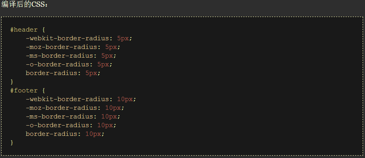Image resolution: width=365 pixels, height=158 pixels.
Task: Click the unprefixed border-radius property in #footer
Action: click(54, 134)
